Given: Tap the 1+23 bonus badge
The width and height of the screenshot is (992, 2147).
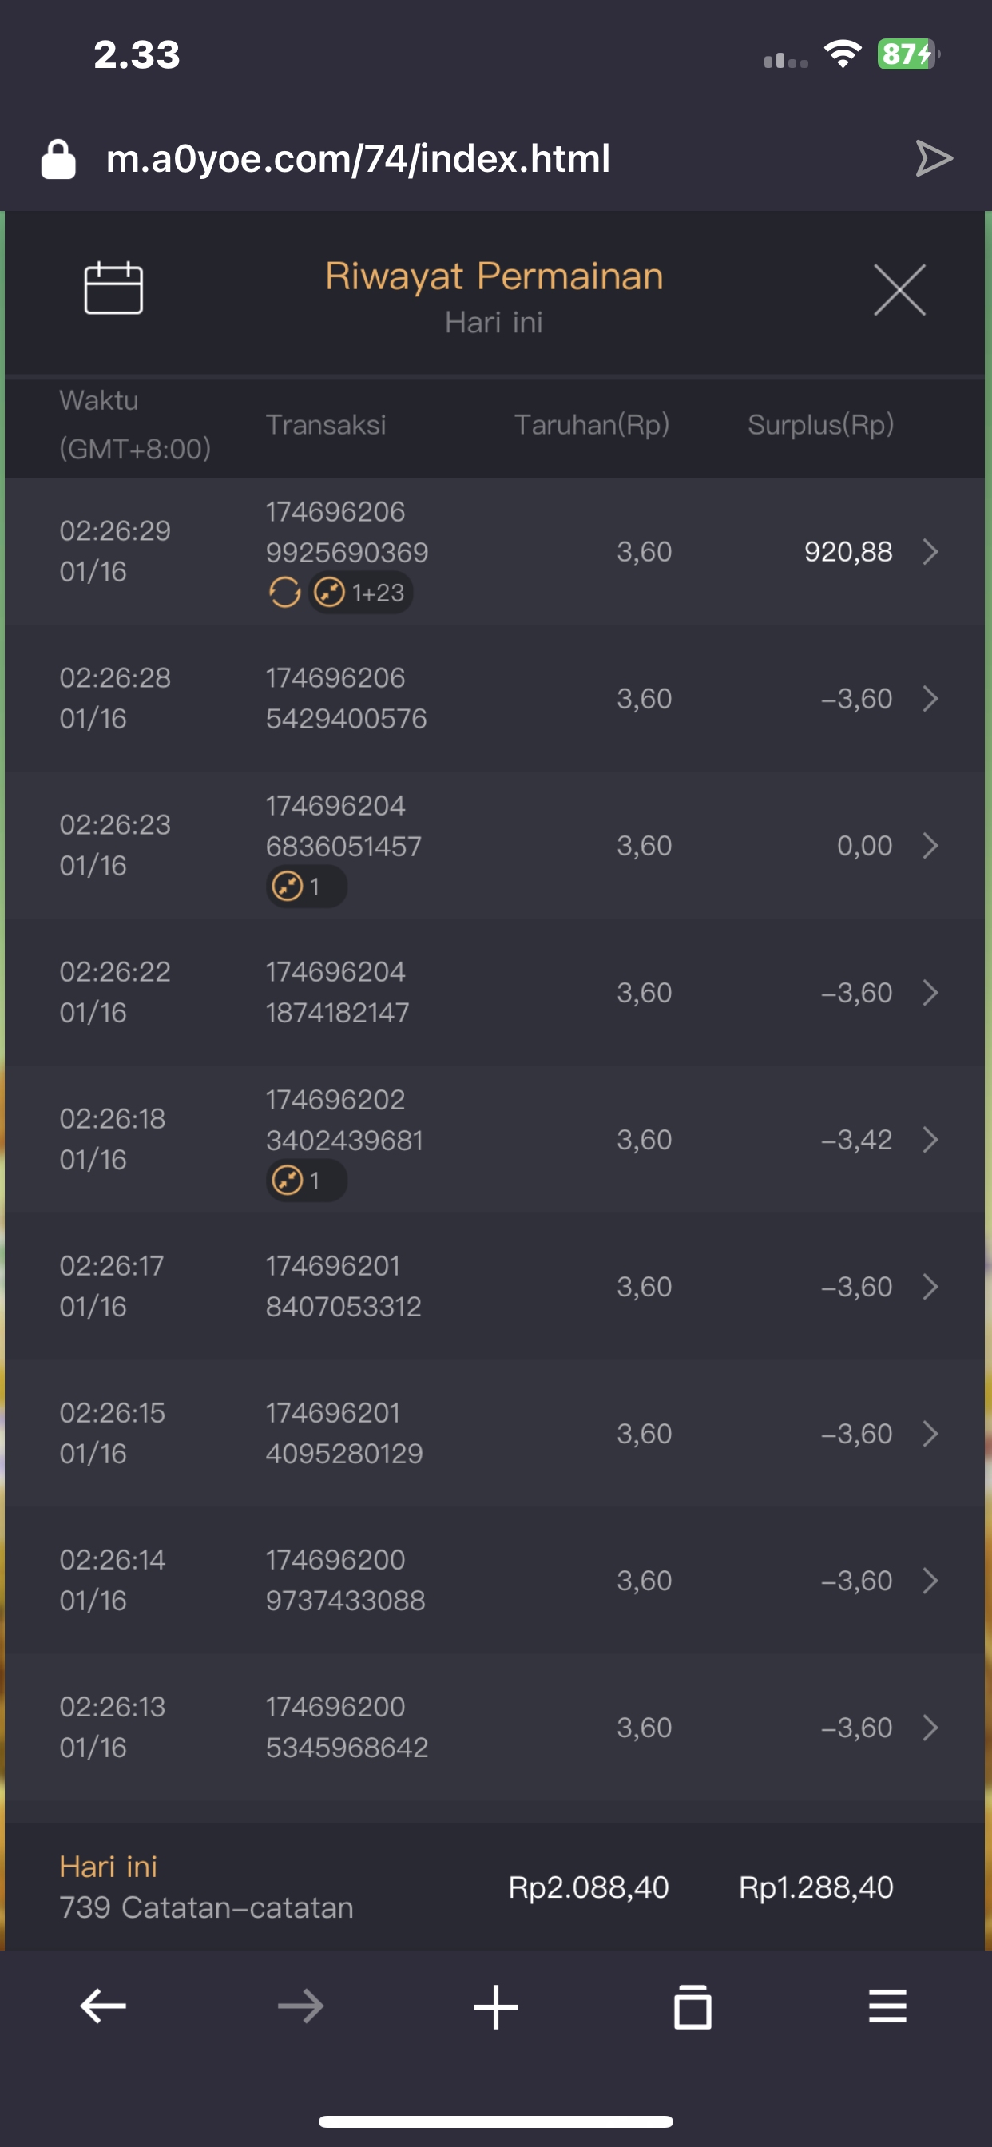Looking at the screenshot, I should 362,593.
